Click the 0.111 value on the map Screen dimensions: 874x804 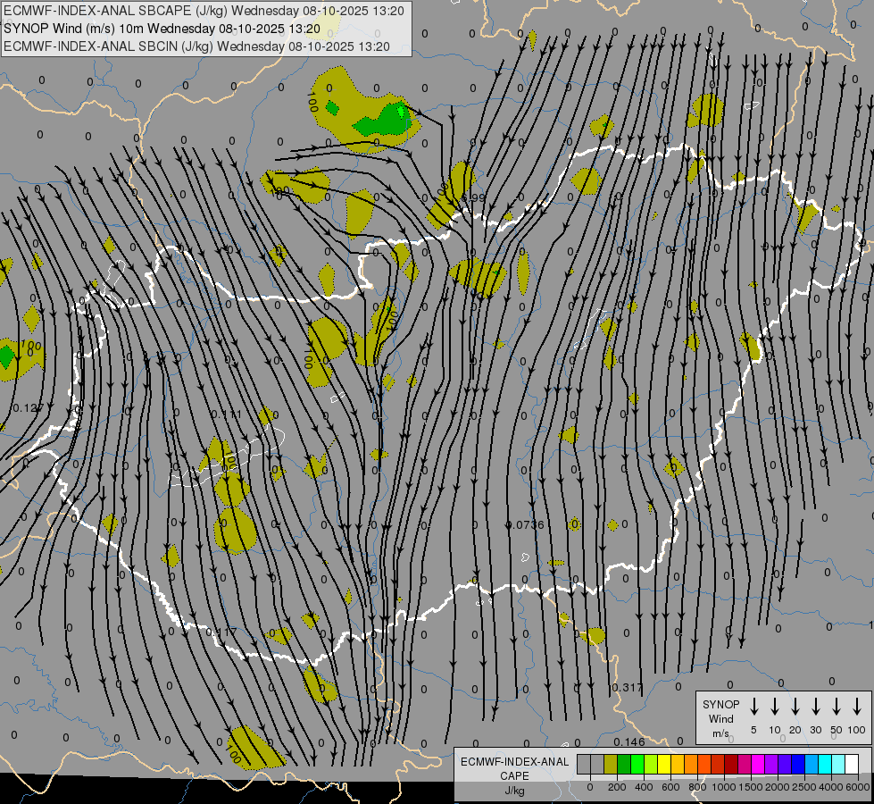pos(227,415)
